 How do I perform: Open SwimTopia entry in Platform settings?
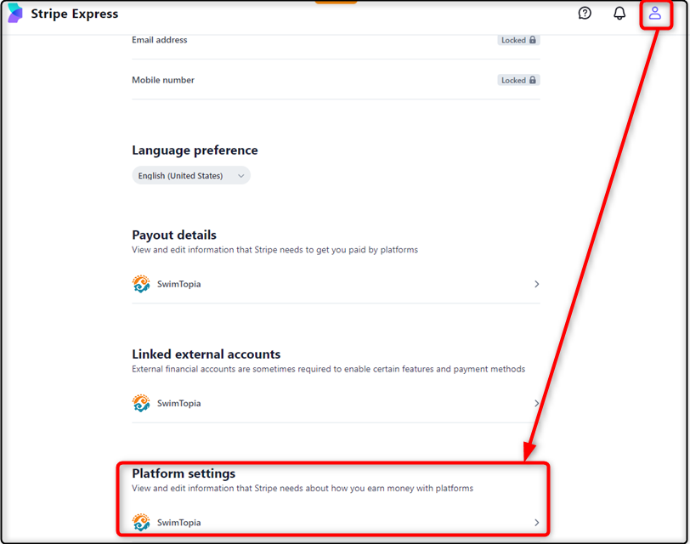336,523
